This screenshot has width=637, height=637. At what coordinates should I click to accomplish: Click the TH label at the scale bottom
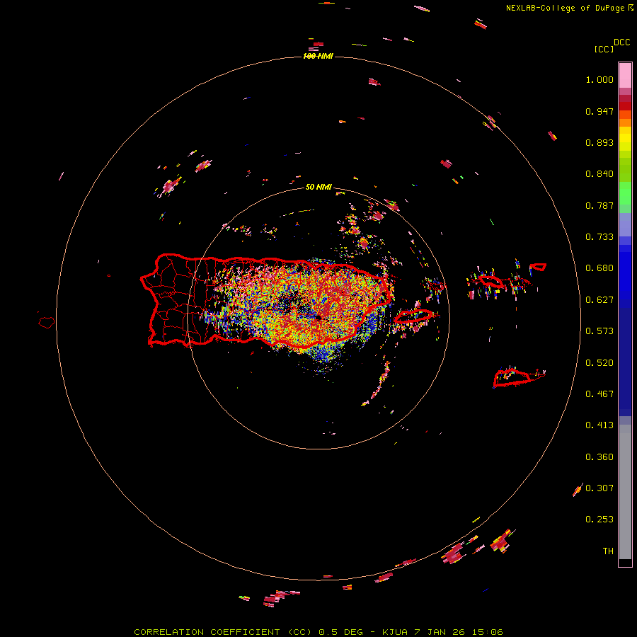click(x=608, y=551)
